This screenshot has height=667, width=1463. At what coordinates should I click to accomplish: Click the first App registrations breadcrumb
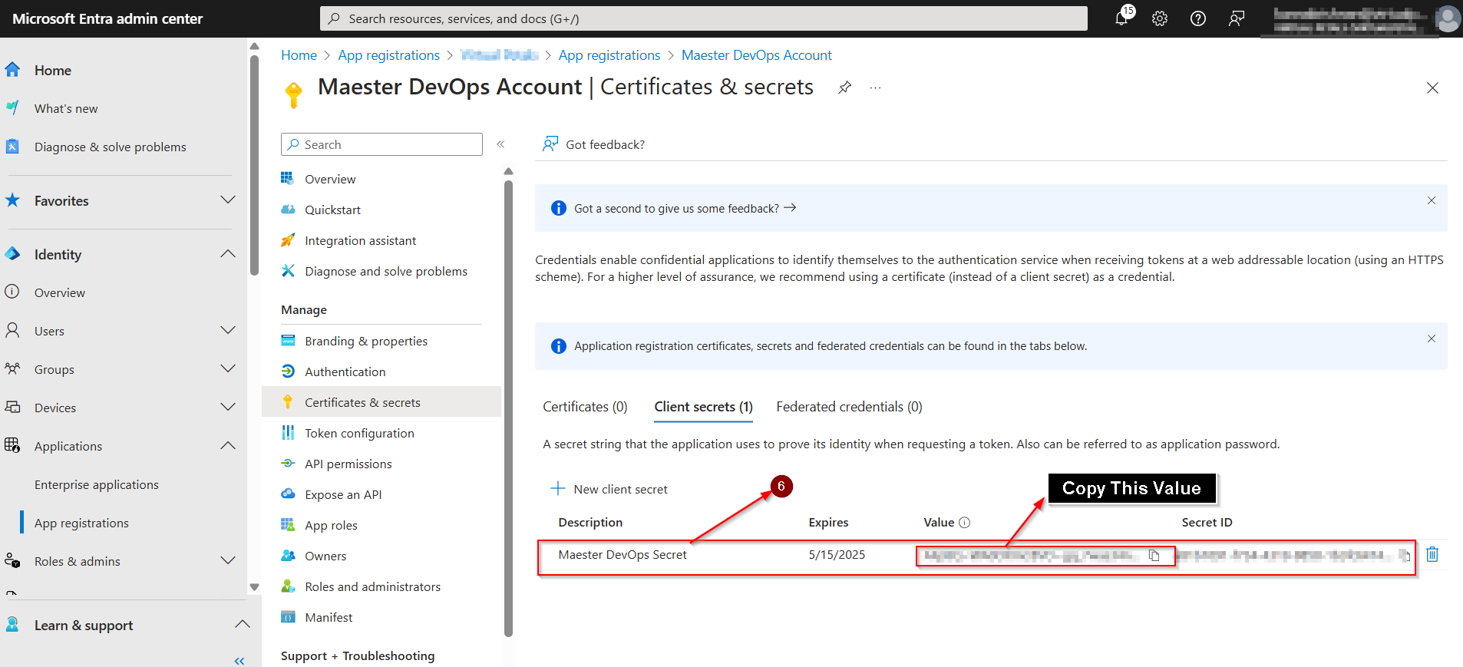click(388, 55)
